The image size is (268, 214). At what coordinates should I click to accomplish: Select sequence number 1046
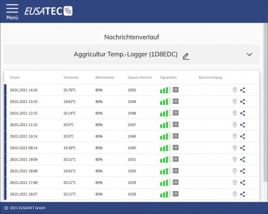coord(132,136)
